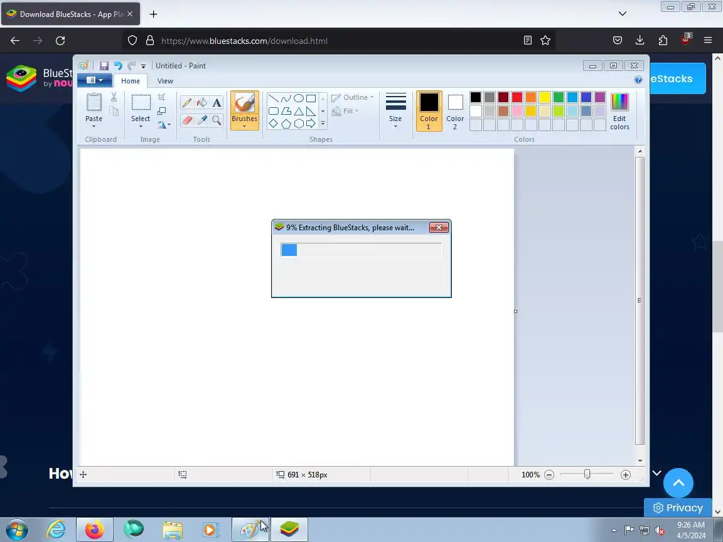Open the Size dropdown
The image size is (723, 542).
(x=395, y=111)
